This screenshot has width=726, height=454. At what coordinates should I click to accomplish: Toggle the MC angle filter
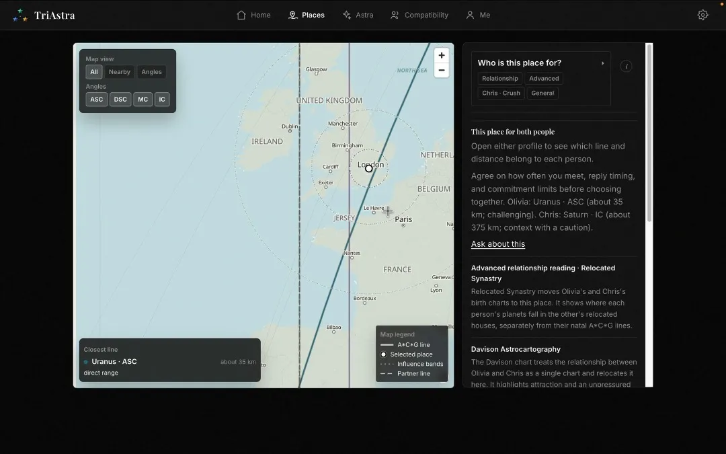coord(143,99)
